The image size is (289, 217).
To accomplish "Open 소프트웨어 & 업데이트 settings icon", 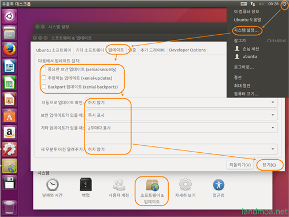I will [152, 191].
